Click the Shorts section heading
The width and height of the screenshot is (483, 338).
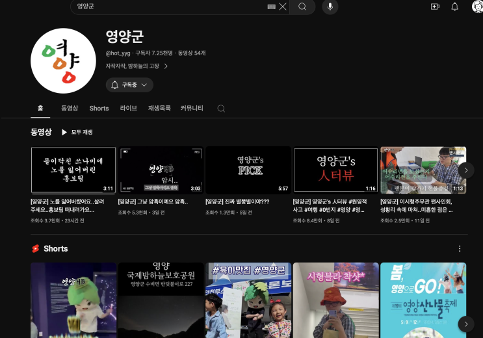pyautogui.click(x=56, y=249)
